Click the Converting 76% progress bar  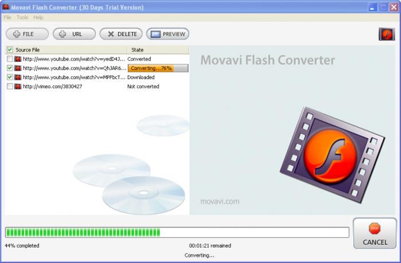pos(158,68)
